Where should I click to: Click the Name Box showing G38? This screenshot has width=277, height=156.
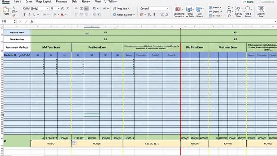(8, 21)
